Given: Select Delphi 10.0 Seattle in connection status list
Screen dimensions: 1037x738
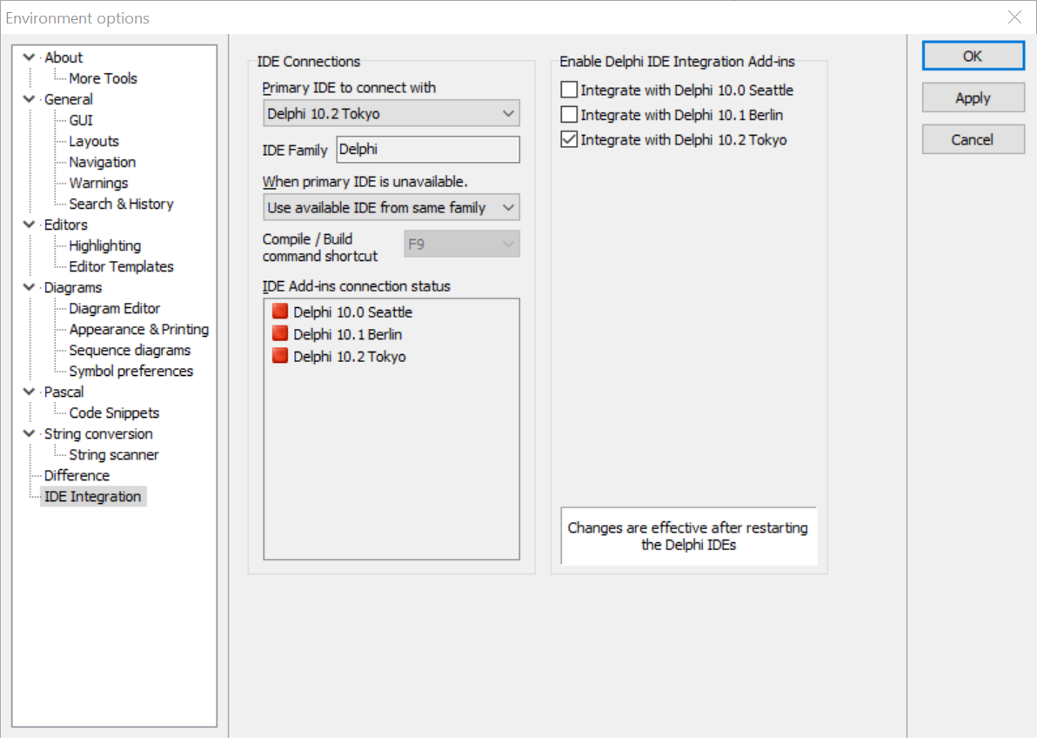Looking at the screenshot, I should click(x=352, y=312).
